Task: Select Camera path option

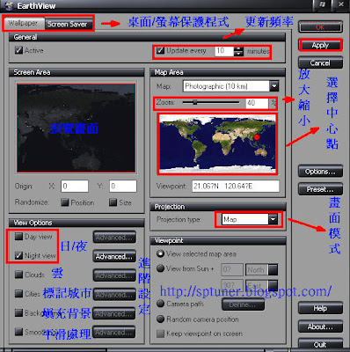Action: 160,304
